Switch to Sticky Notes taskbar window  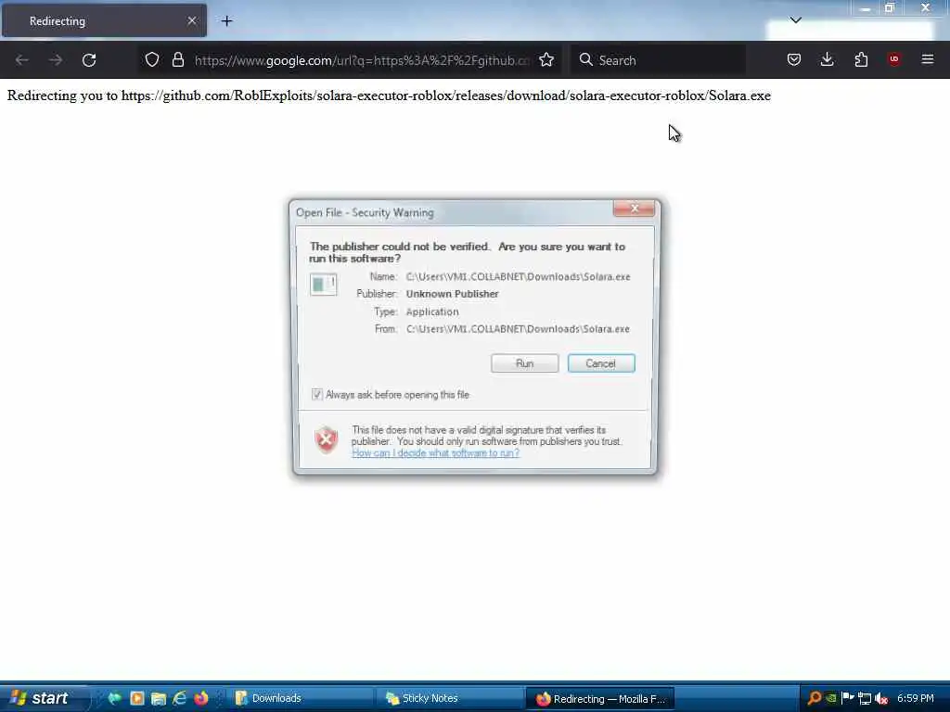pyautogui.click(x=452, y=698)
